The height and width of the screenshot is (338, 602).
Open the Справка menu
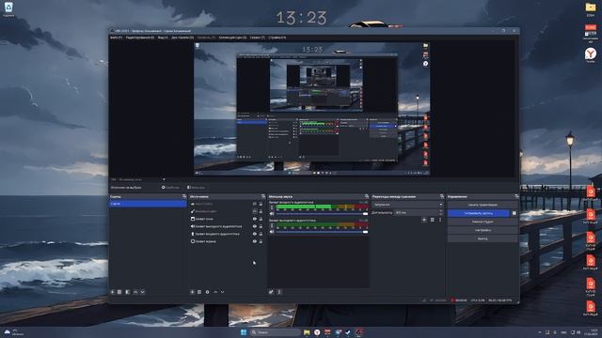[x=277, y=38]
